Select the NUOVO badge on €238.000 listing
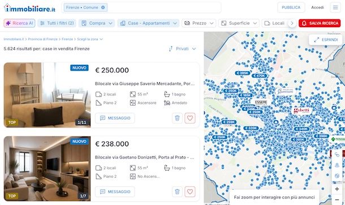This screenshot has height=205, width=345. point(79,142)
